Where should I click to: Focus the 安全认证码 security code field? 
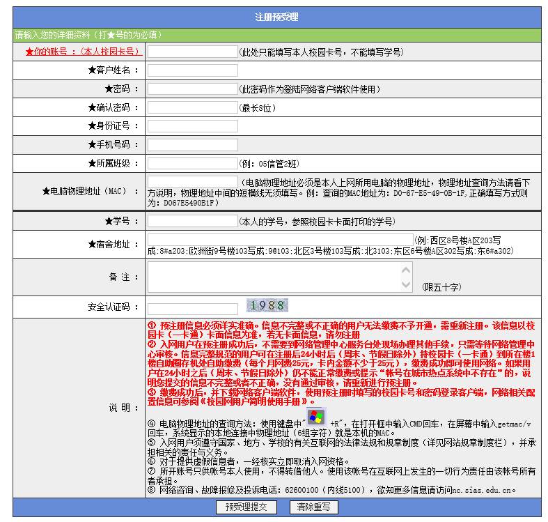click(192, 308)
